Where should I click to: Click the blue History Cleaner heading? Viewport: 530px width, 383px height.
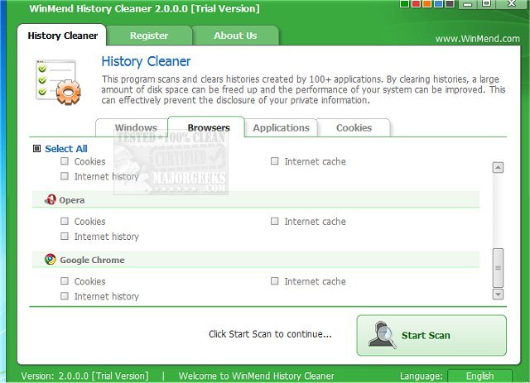[x=146, y=61]
